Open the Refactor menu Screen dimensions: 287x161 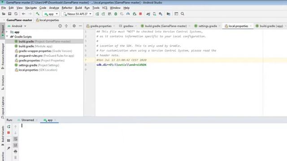(x=67, y=8)
